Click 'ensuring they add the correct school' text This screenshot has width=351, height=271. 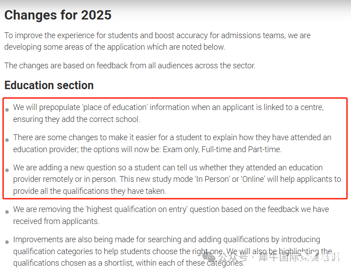[76, 119]
